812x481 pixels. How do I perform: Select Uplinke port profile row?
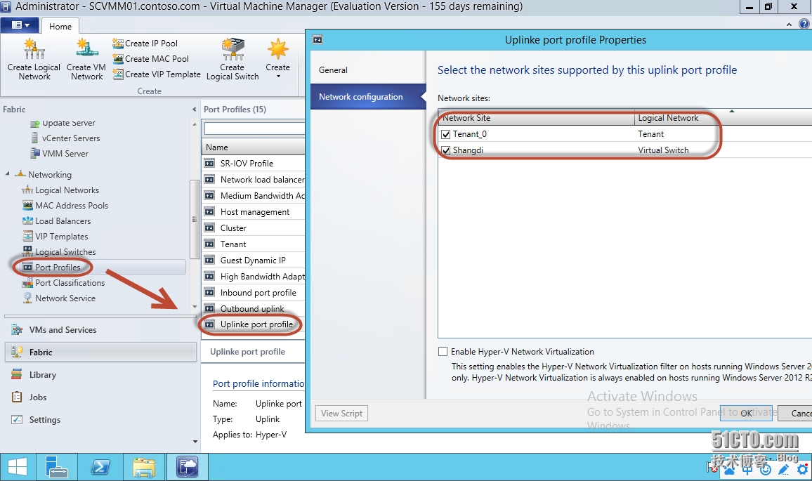point(254,324)
